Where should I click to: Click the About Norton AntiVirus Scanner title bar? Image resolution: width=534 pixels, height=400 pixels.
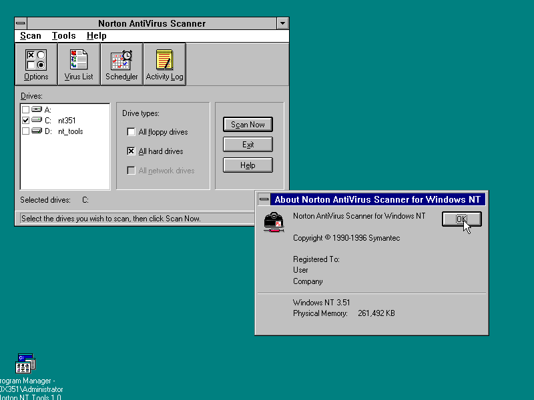pyautogui.click(x=378, y=199)
